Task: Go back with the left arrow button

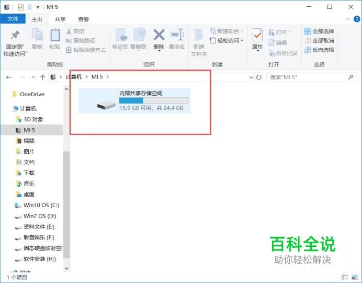Action: point(9,77)
